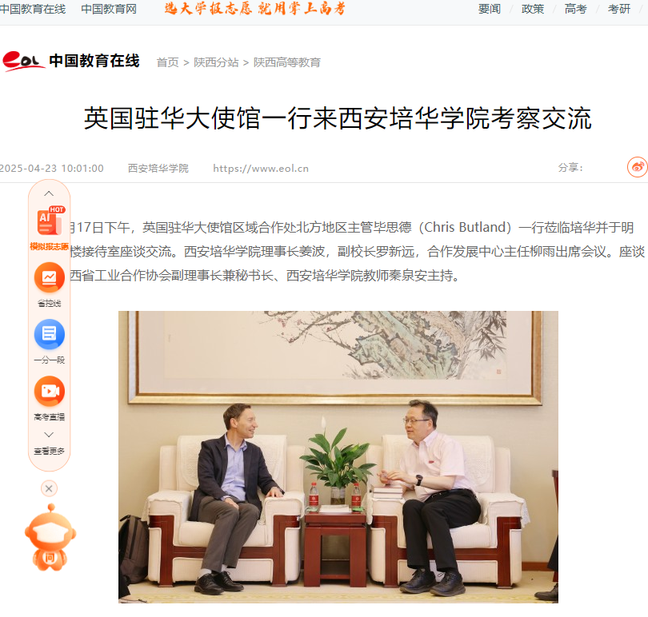Launch the 高考直播 video icon

pyautogui.click(x=49, y=391)
